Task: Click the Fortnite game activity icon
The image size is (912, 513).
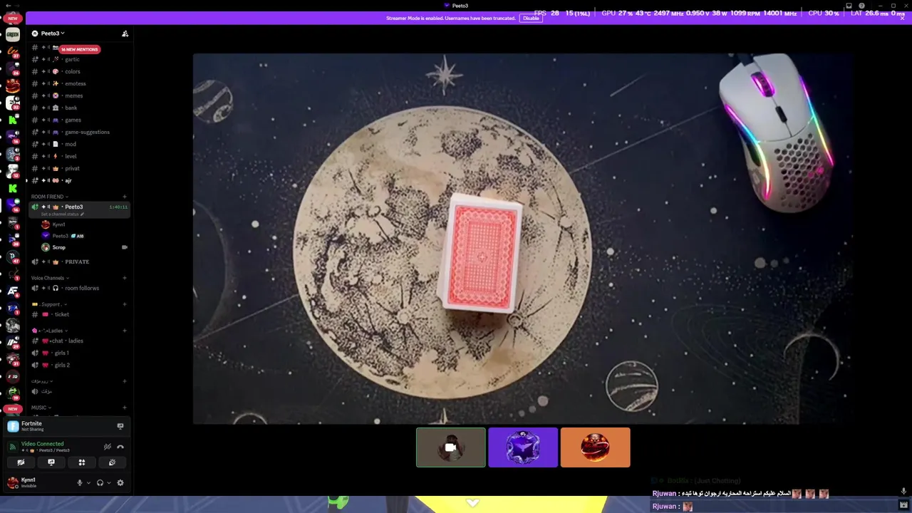Action: click(13, 426)
